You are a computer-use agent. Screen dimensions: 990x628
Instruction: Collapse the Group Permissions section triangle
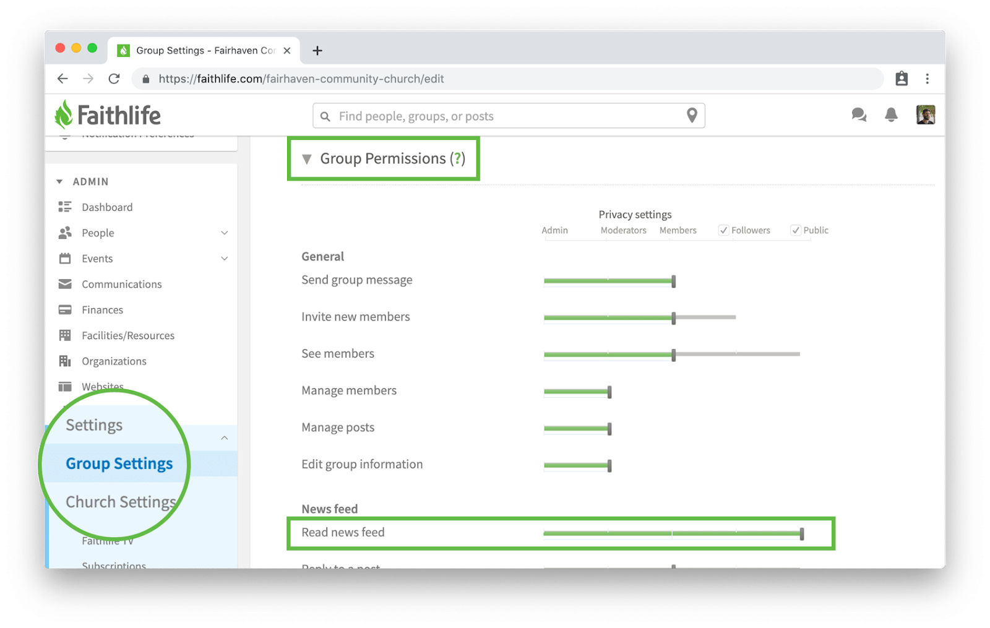click(x=306, y=159)
